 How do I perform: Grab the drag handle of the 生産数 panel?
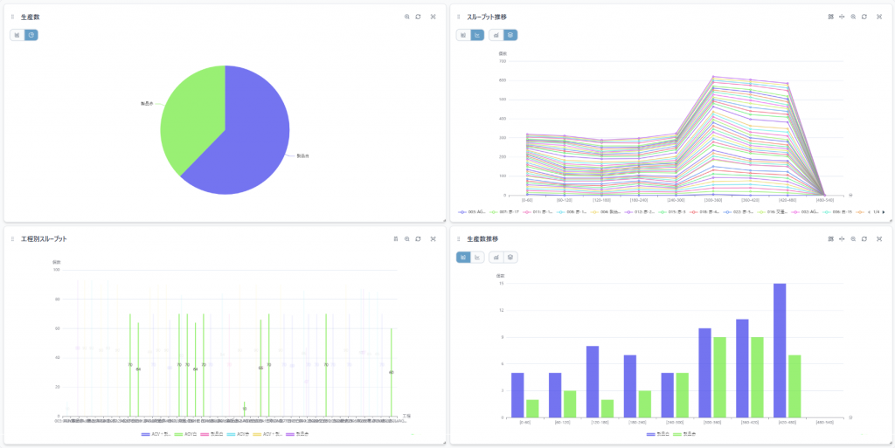click(12, 17)
